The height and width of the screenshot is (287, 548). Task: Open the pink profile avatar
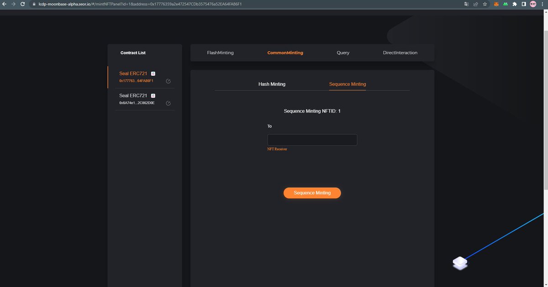coord(533,4)
